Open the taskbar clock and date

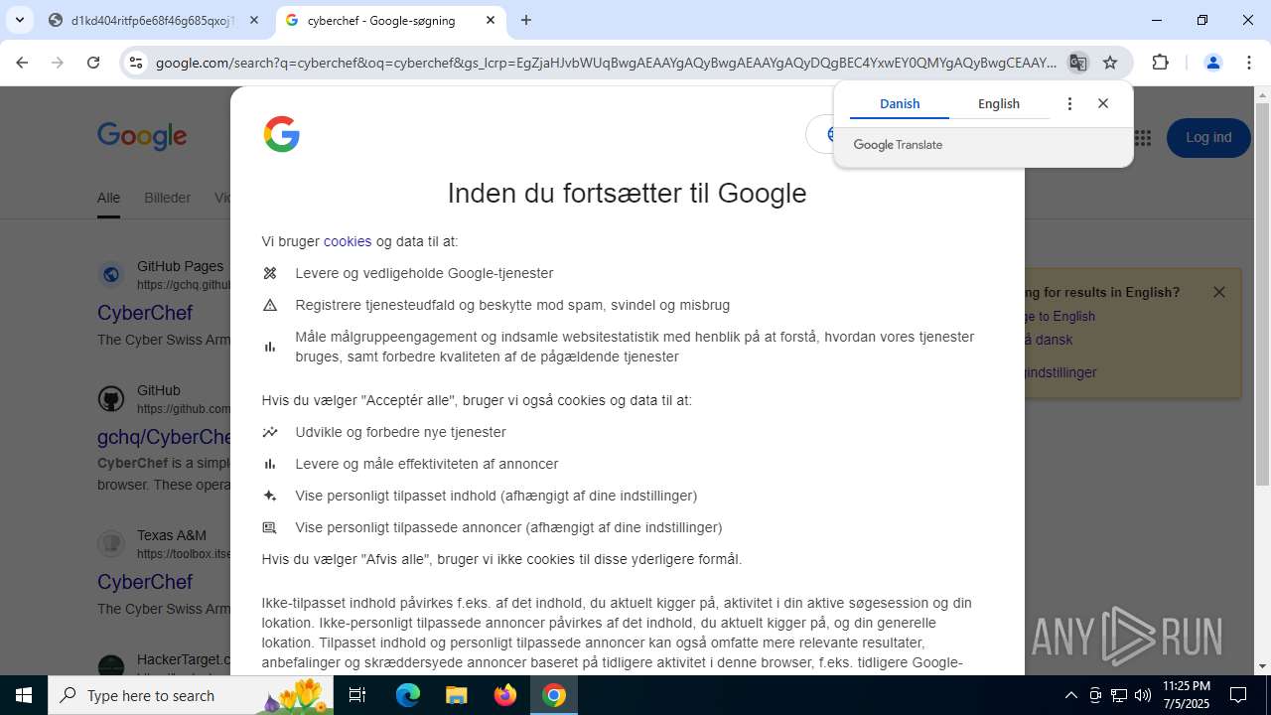coord(1186,695)
